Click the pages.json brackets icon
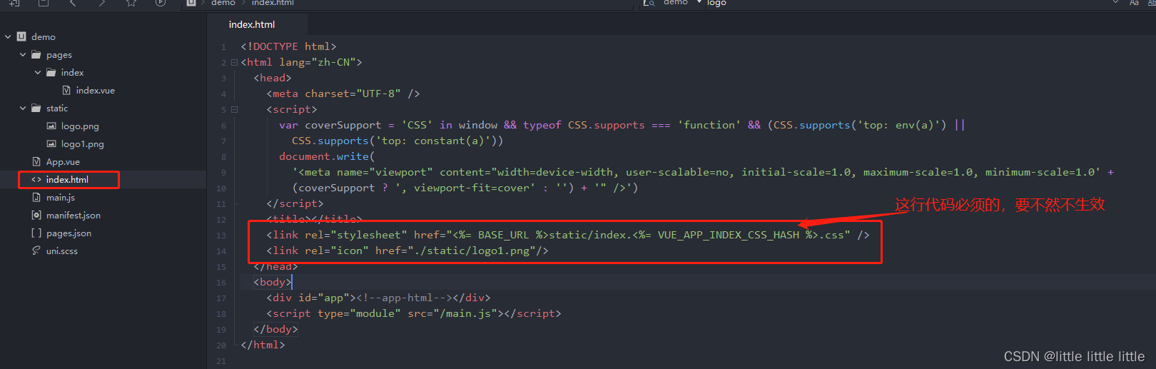Screen dimensions: 1156x369 (36, 233)
